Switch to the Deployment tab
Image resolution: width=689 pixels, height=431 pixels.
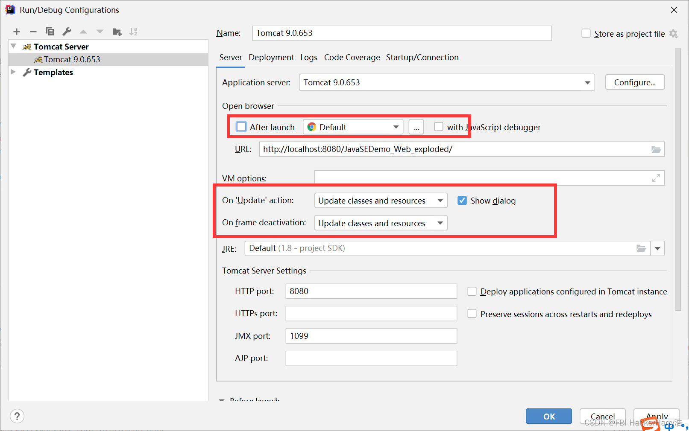[x=271, y=58]
